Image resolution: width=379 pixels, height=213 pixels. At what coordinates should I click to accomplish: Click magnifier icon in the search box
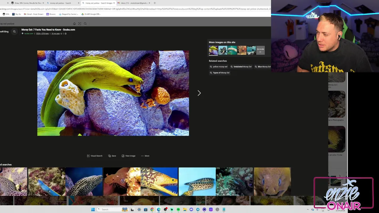tap(85, 24)
